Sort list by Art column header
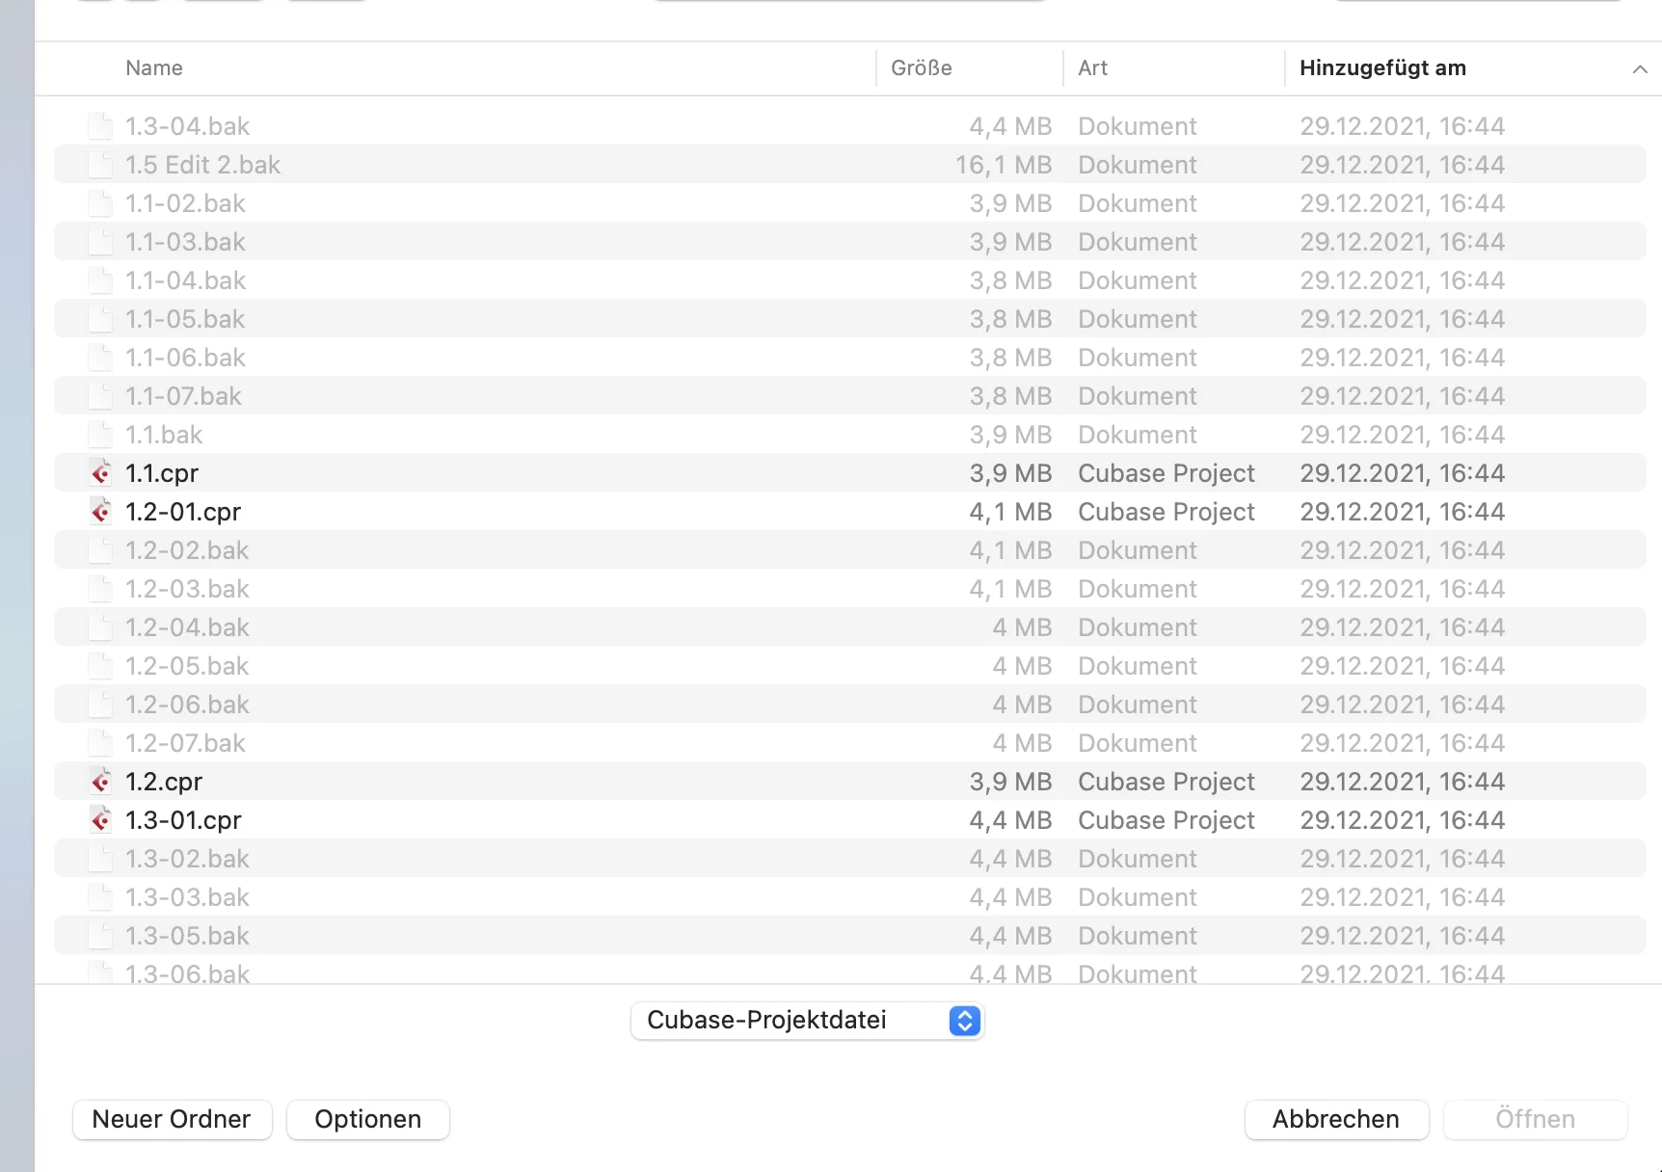The height and width of the screenshot is (1172, 1662). [x=1093, y=68]
